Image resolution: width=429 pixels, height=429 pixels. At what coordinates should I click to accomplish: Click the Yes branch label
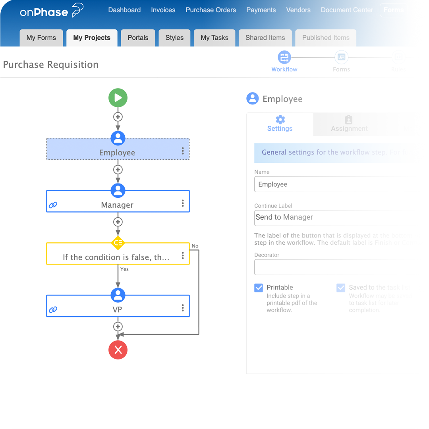124,269
